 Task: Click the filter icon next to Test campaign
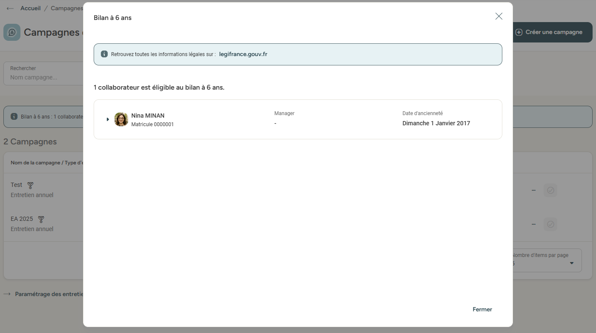coord(30,185)
